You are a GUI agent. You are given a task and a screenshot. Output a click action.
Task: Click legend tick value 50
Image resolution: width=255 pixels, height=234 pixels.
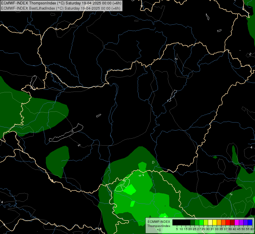coord(243,229)
